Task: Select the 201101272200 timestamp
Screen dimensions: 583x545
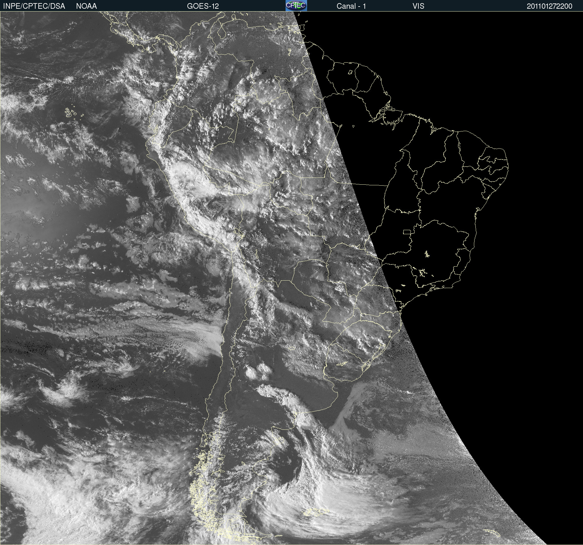Action: click(x=549, y=6)
